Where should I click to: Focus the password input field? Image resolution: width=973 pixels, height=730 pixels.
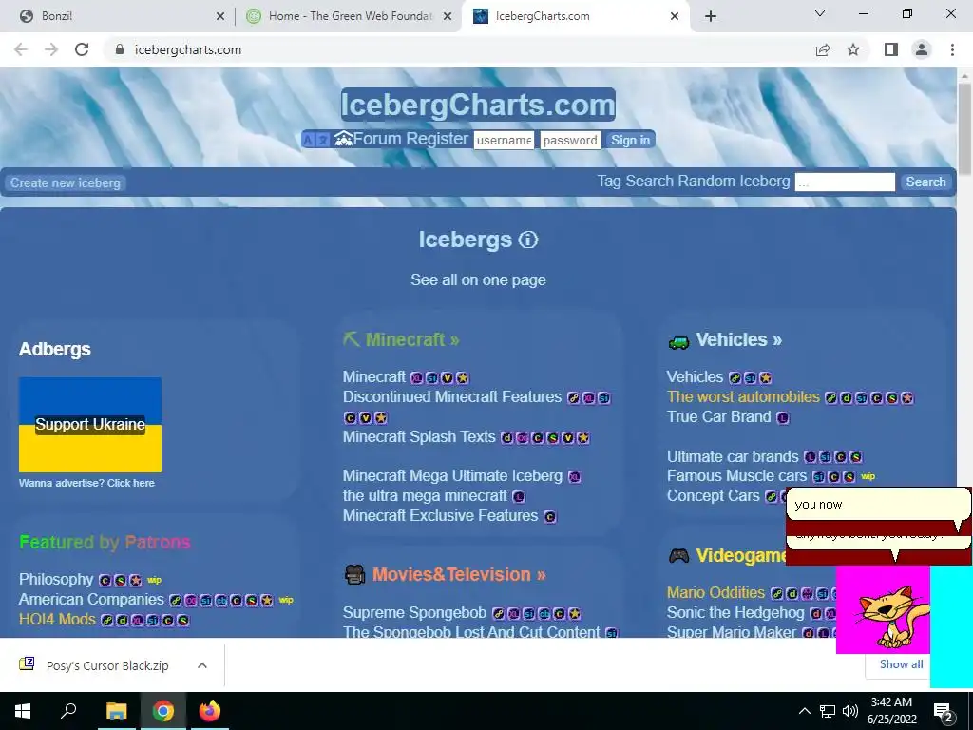pos(570,140)
